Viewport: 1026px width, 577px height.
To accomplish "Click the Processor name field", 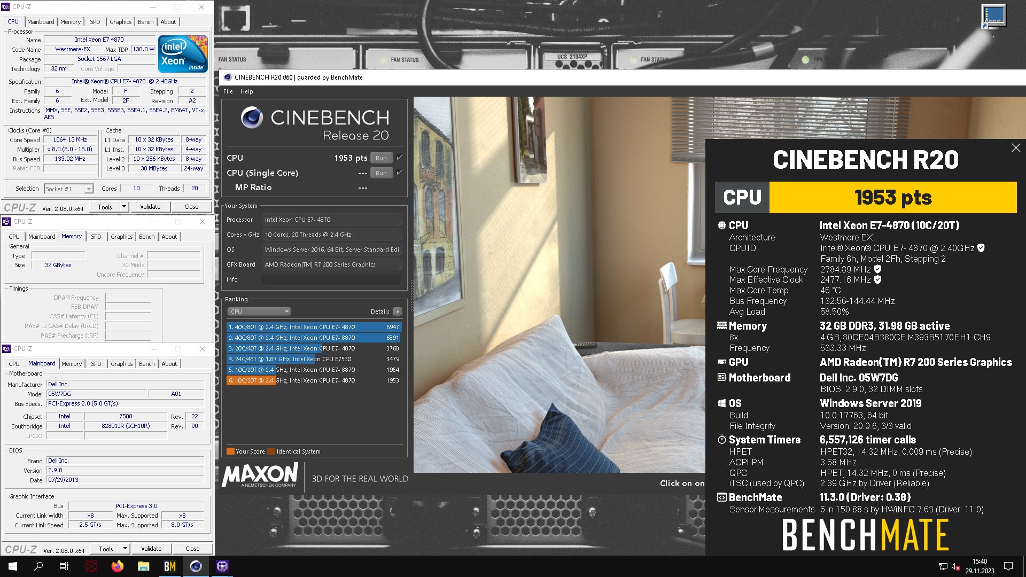I will (x=332, y=220).
